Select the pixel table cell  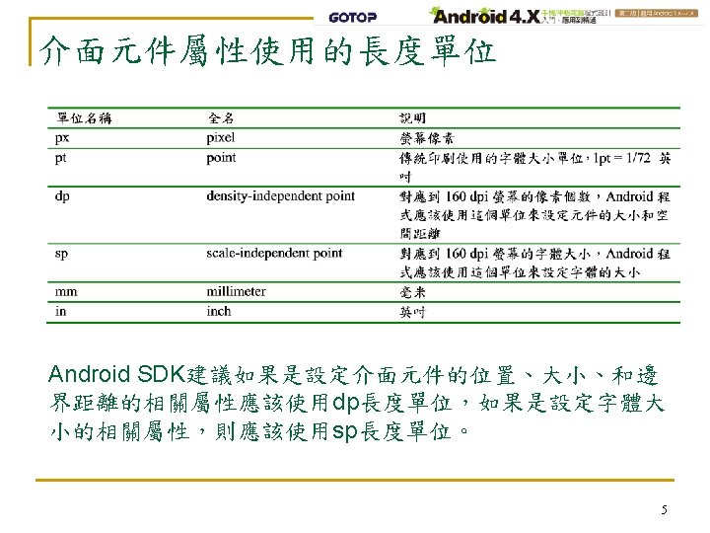point(221,137)
